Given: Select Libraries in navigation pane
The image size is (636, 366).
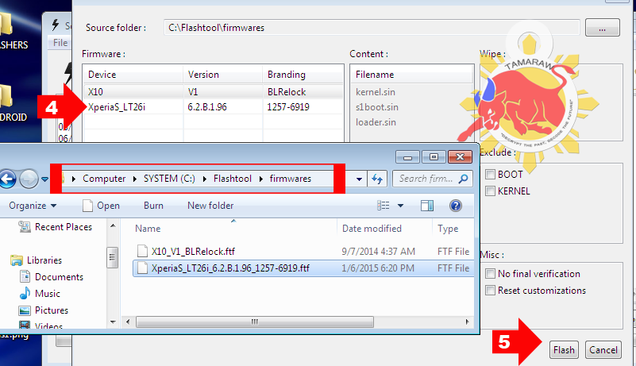Looking at the screenshot, I should 36,260.
